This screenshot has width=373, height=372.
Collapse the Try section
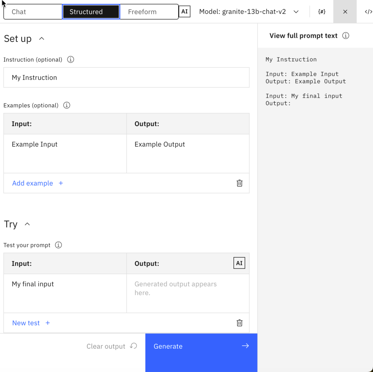(27, 224)
